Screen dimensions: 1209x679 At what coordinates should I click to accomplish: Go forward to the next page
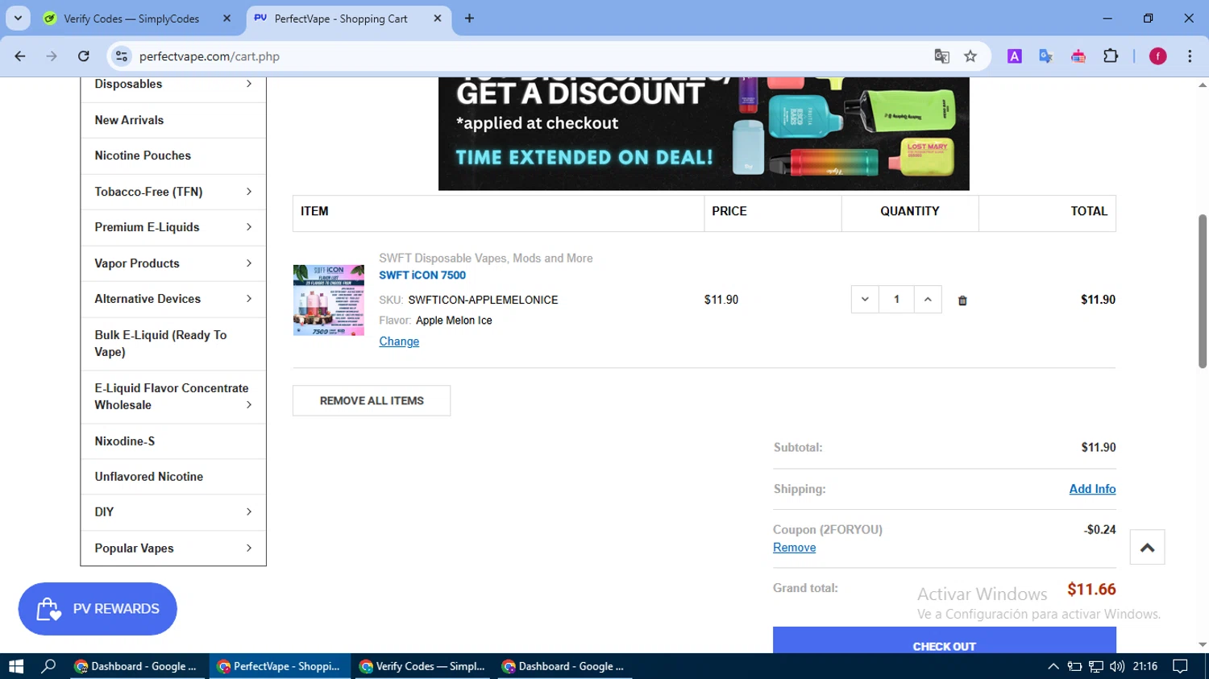[52, 56]
